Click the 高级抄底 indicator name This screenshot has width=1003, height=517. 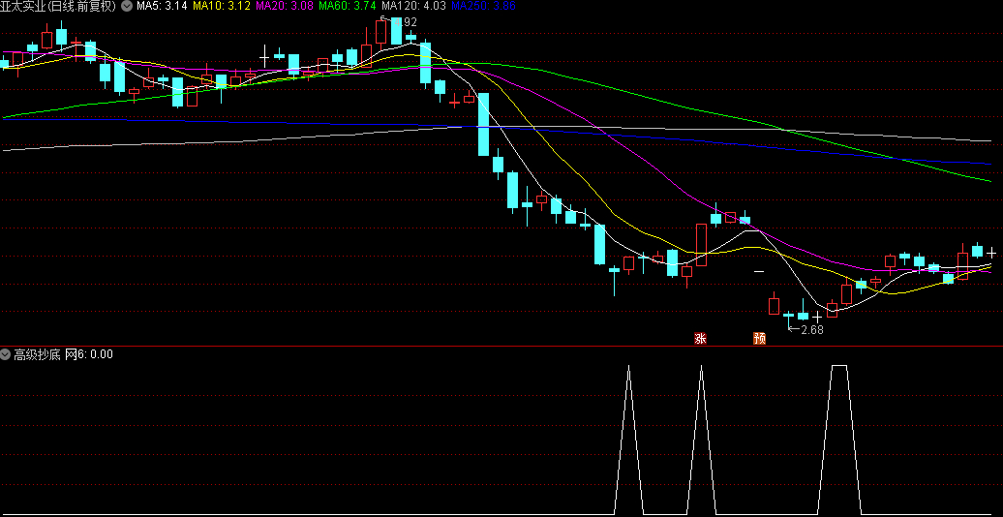[x=37, y=354]
